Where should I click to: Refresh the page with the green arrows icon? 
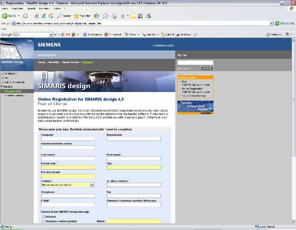tap(44, 16)
